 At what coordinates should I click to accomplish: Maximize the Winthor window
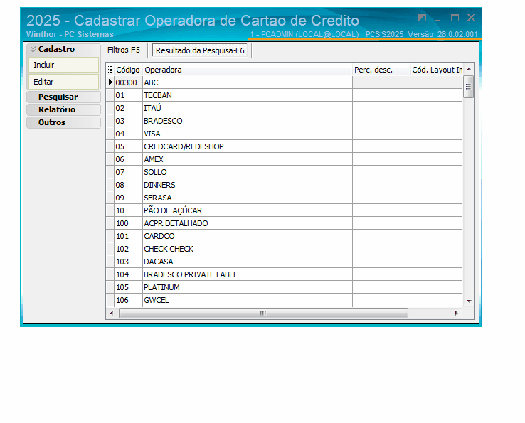point(455,17)
